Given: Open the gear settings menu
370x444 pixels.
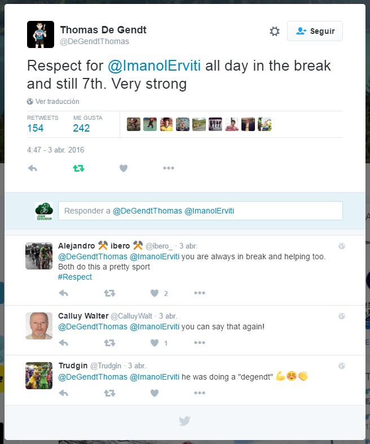Looking at the screenshot, I should pos(275,32).
